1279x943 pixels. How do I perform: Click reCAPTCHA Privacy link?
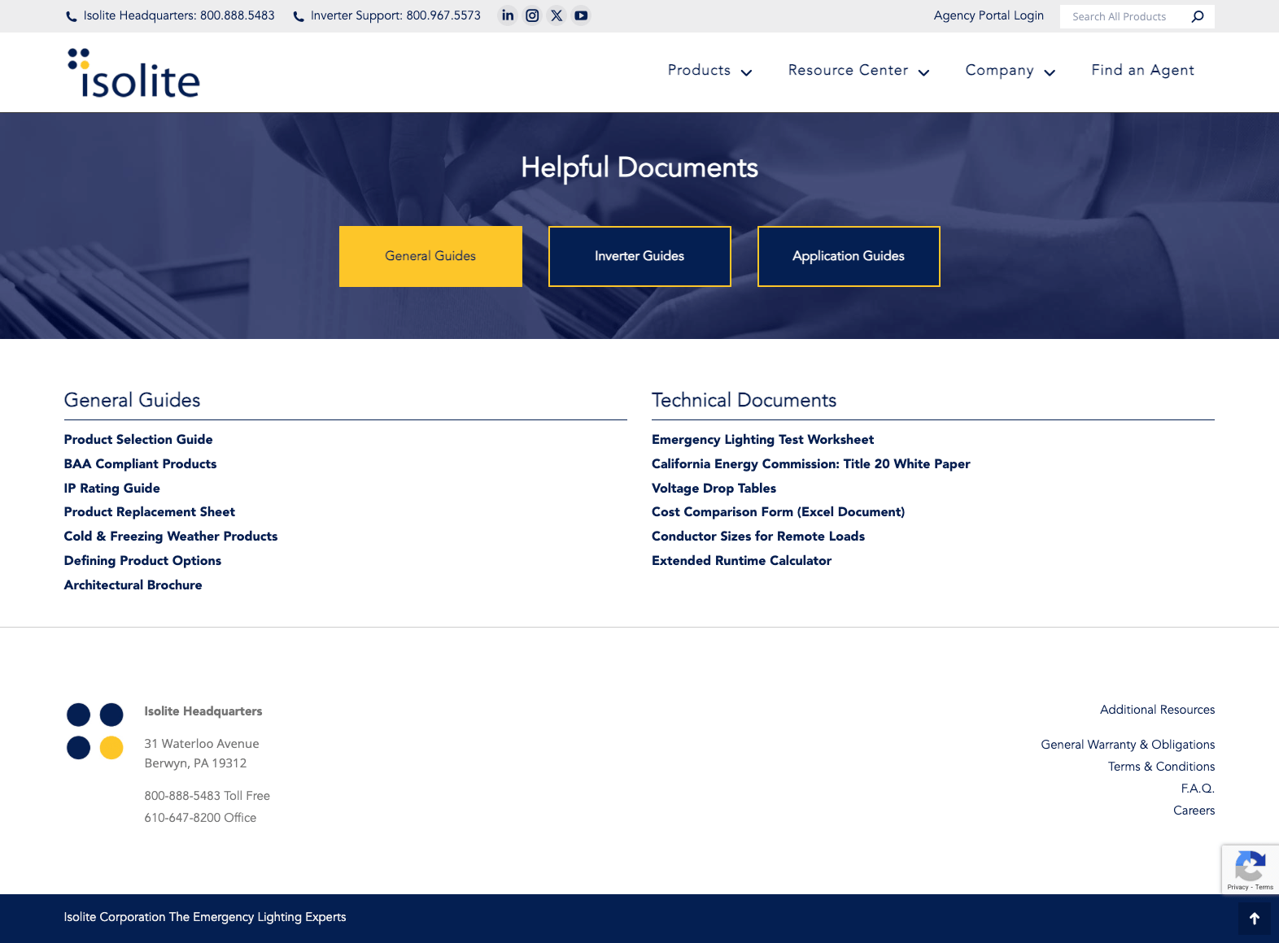1238,887
